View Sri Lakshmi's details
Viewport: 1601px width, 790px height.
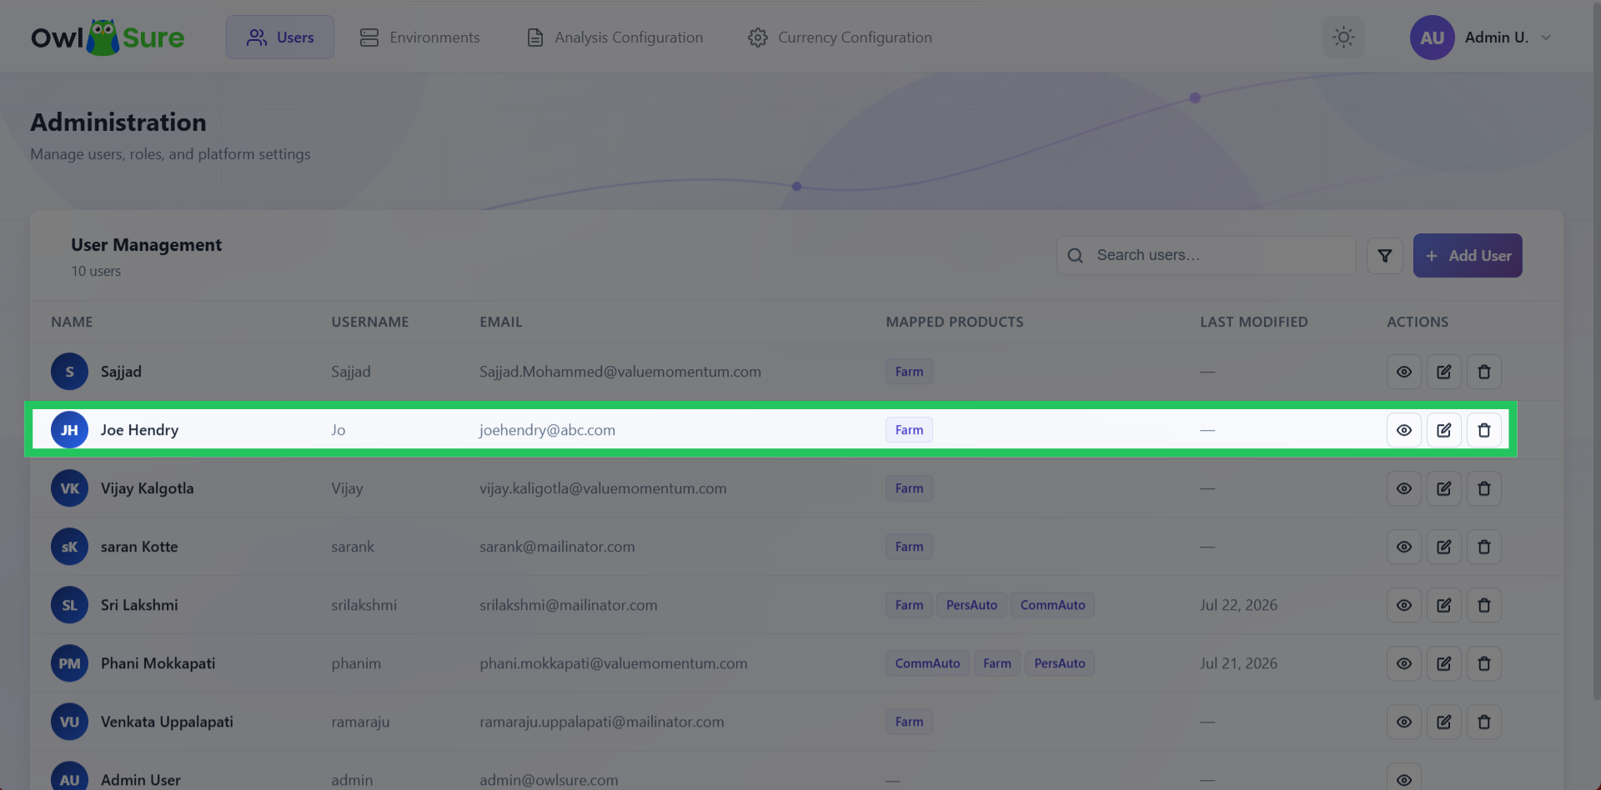pos(1404,605)
